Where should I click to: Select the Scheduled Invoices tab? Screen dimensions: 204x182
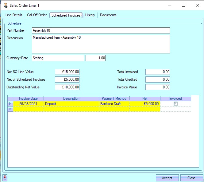66,15
